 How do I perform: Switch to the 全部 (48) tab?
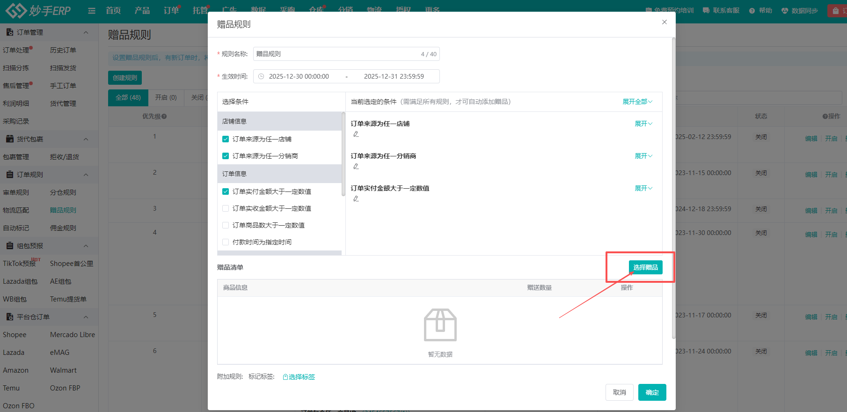point(128,97)
